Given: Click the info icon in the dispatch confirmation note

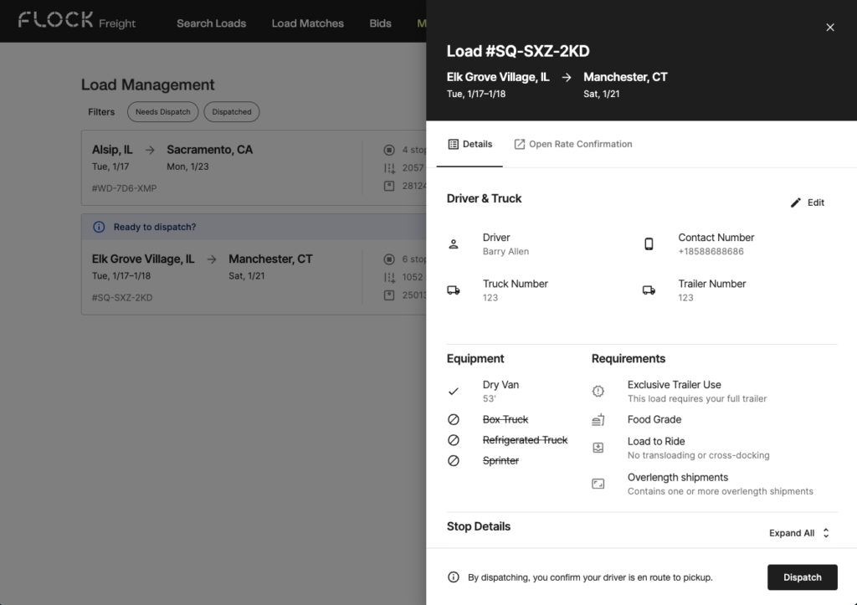Looking at the screenshot, I should click(453, 577).
